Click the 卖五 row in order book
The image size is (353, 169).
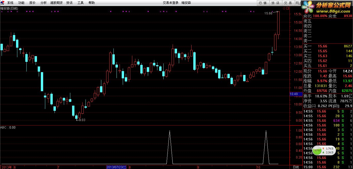click(328, 21)
